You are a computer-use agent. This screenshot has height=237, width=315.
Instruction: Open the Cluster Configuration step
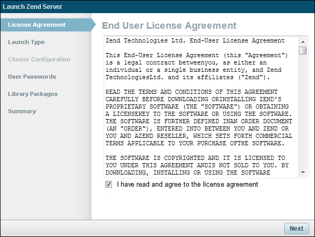click(39, 59)
